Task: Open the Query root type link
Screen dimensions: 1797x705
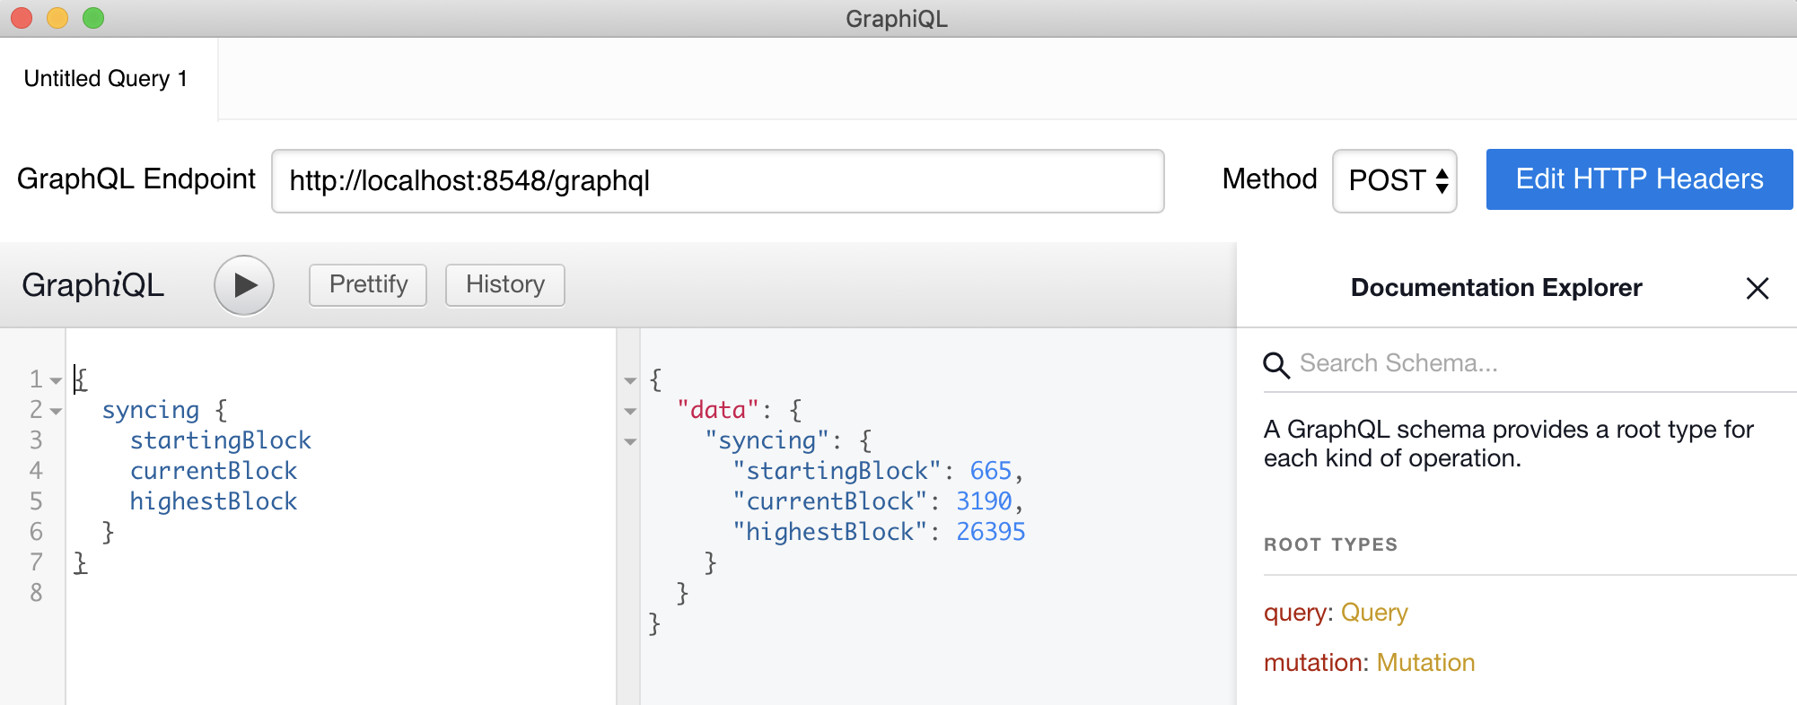Action: pyautogui.click(x=1373, y=613)
